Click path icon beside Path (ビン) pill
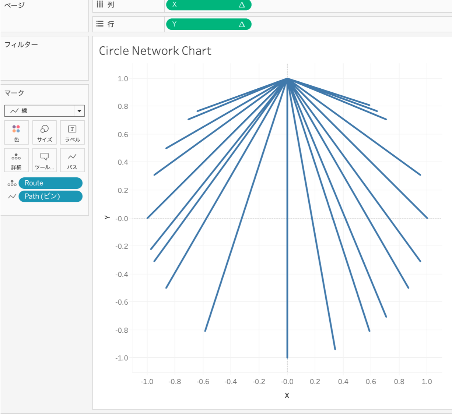Screen dimensions: 452x414 pyautogui.click(x=12, y=196)
